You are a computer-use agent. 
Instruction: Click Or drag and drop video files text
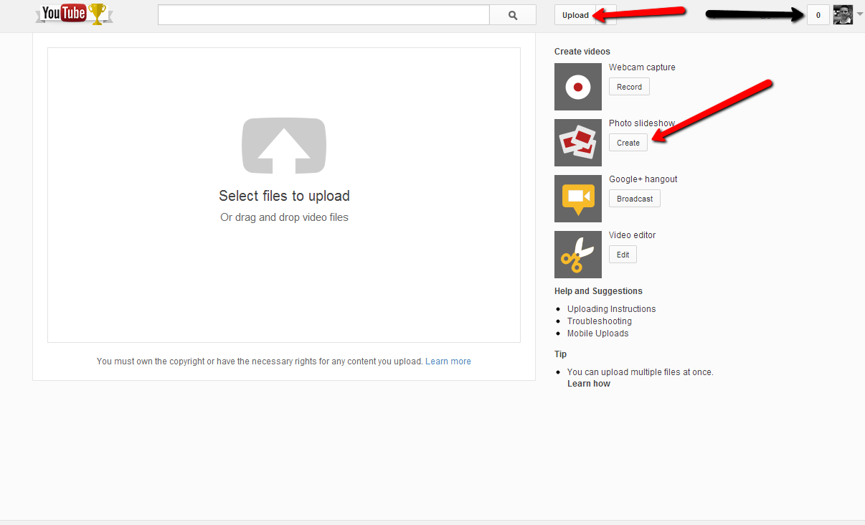[x=284, y=217]
